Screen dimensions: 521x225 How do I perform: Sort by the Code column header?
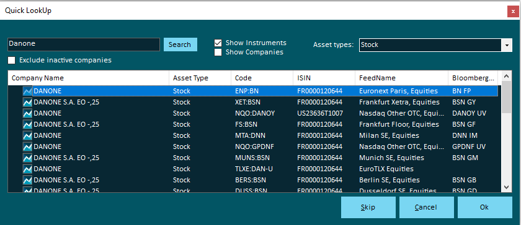click(262, 78)
